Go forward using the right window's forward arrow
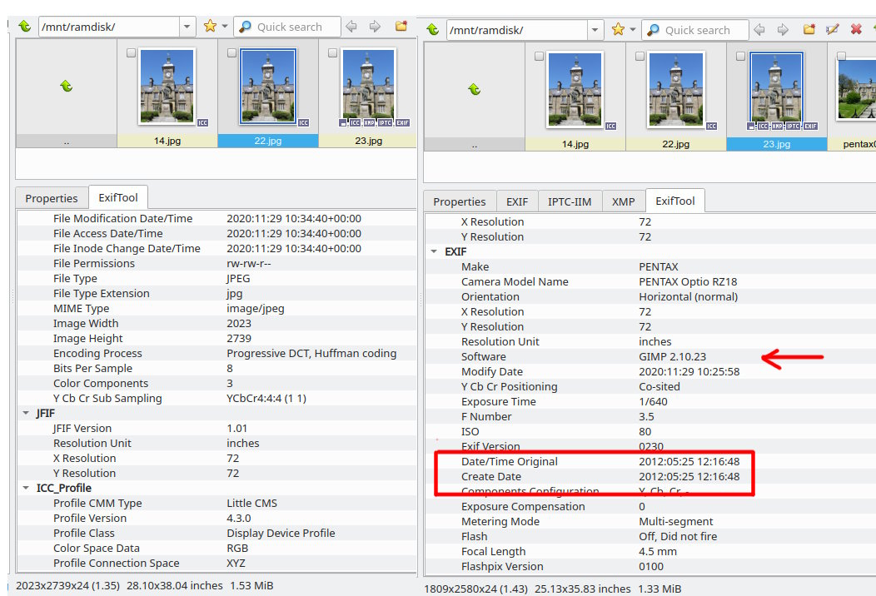This screenshot has height=596, width=876. [783, 30]
